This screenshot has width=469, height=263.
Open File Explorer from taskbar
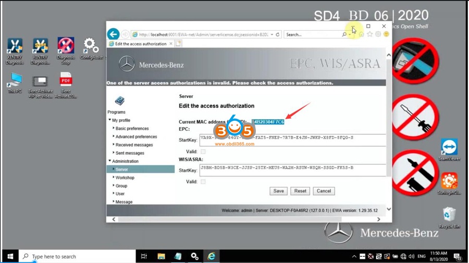click(x=161, y=256)
